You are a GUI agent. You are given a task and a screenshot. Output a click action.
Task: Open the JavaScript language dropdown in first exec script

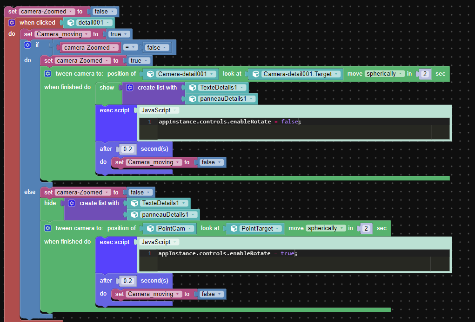(x=159, y=110)
